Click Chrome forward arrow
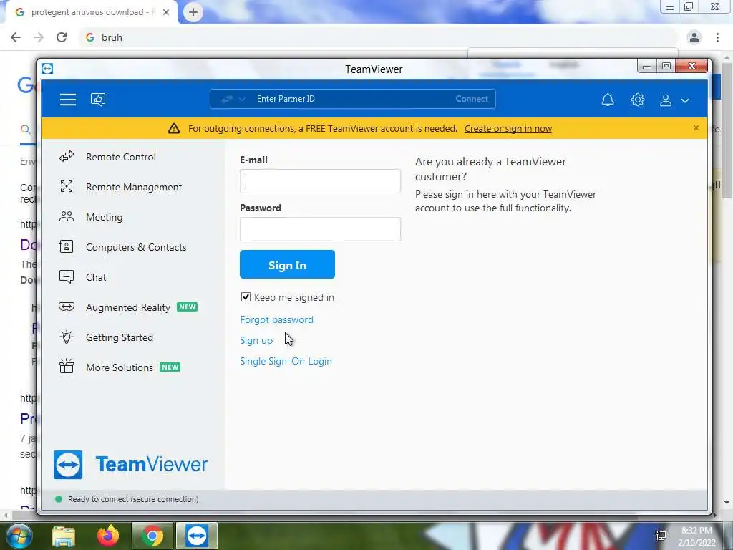This screenshot has height=550, width=733. [x=39, y=37]
